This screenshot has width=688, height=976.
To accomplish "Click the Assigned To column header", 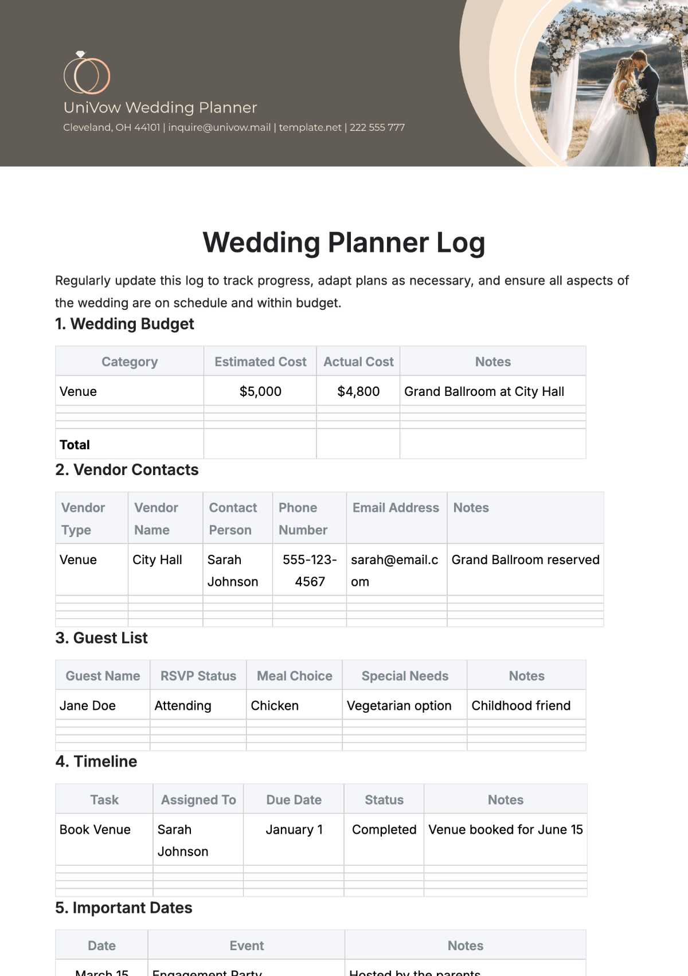I will [x=198, y=799].
